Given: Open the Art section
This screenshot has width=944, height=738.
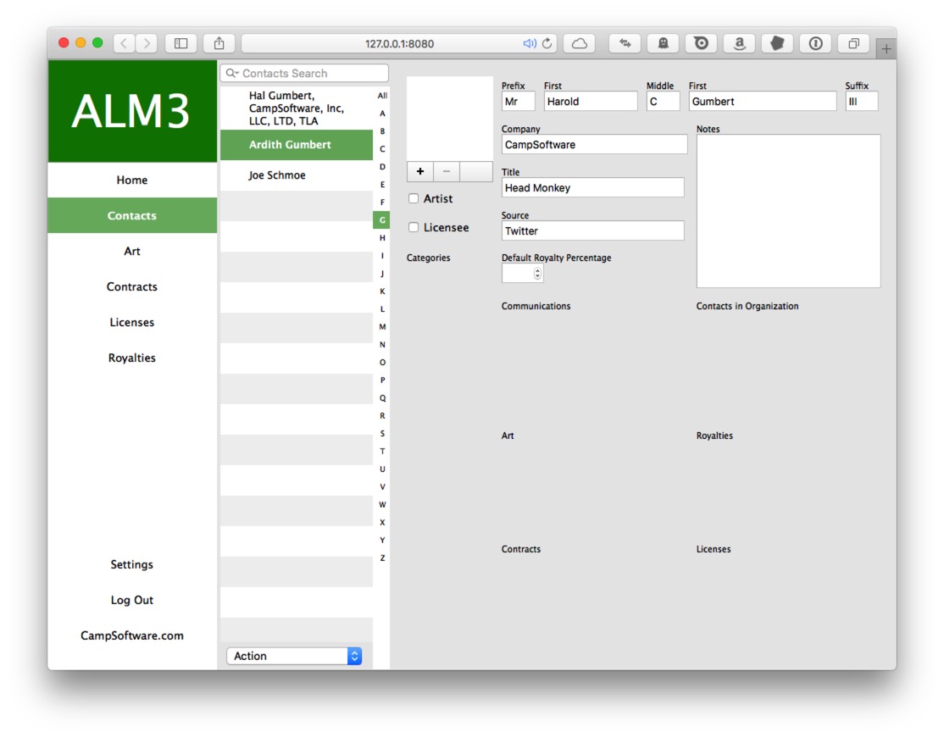Looking at the screenshot, I should (132, 251).
